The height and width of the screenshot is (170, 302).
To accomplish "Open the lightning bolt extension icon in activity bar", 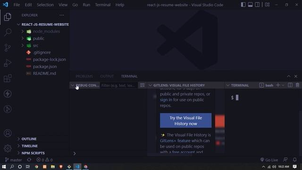I will pyautogui.click(x=8, y=94).
